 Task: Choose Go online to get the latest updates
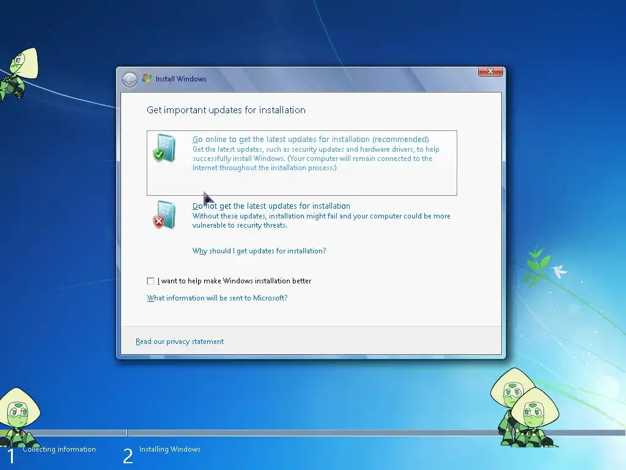302,163
